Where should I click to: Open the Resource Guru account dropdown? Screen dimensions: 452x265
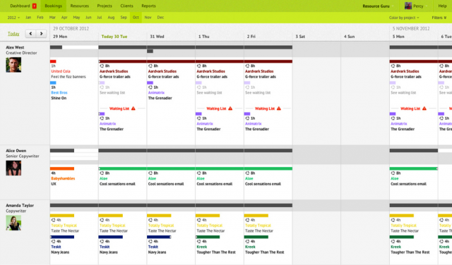[378, 6]
